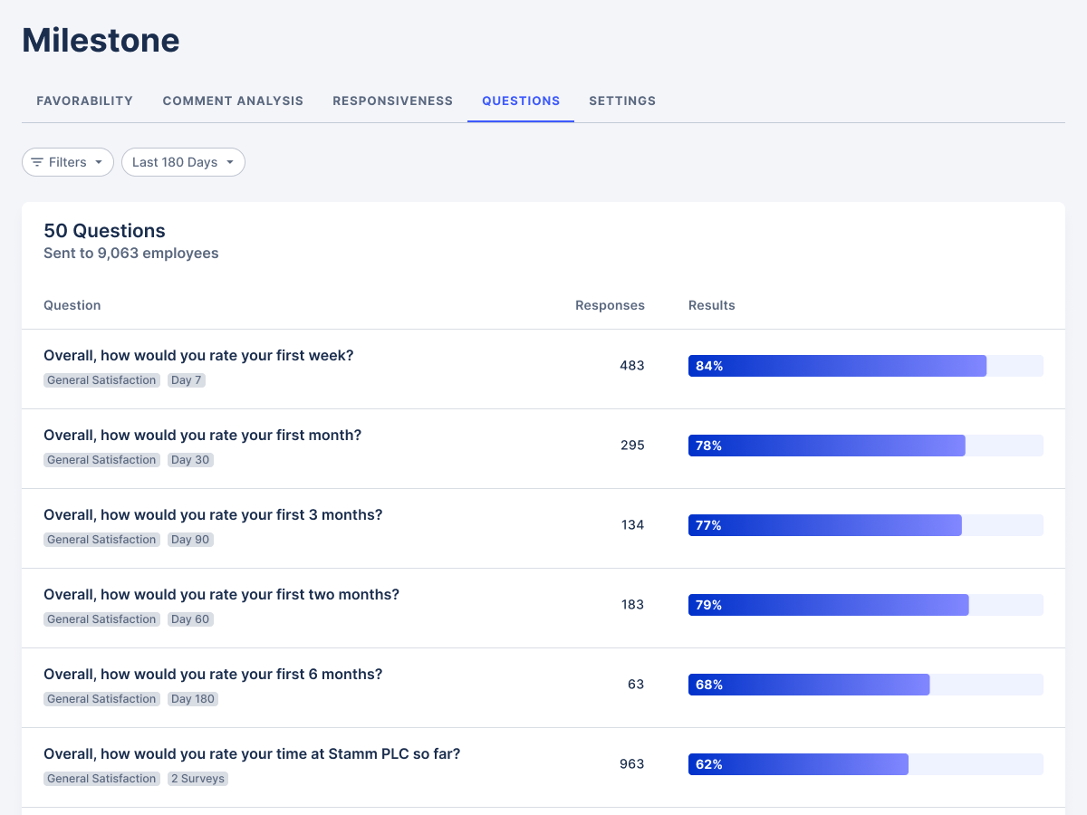
Task: Select the Responsiveness tab
Action: pos(392,101)
